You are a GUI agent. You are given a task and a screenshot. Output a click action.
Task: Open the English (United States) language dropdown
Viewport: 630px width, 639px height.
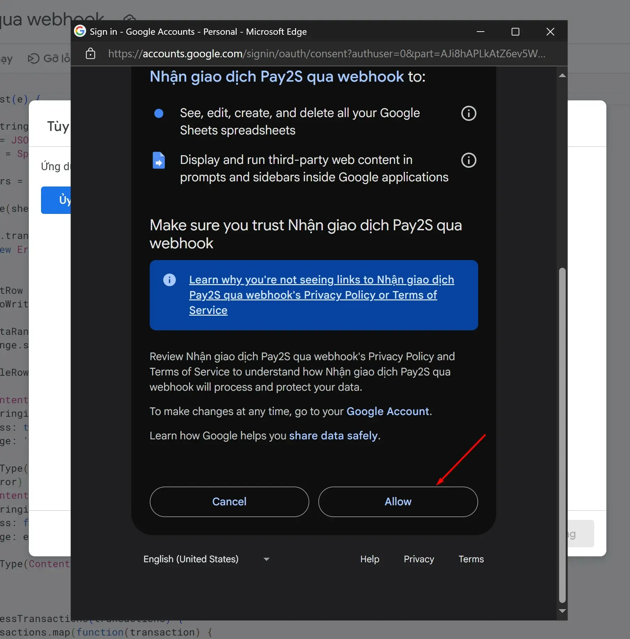[207, 559]
